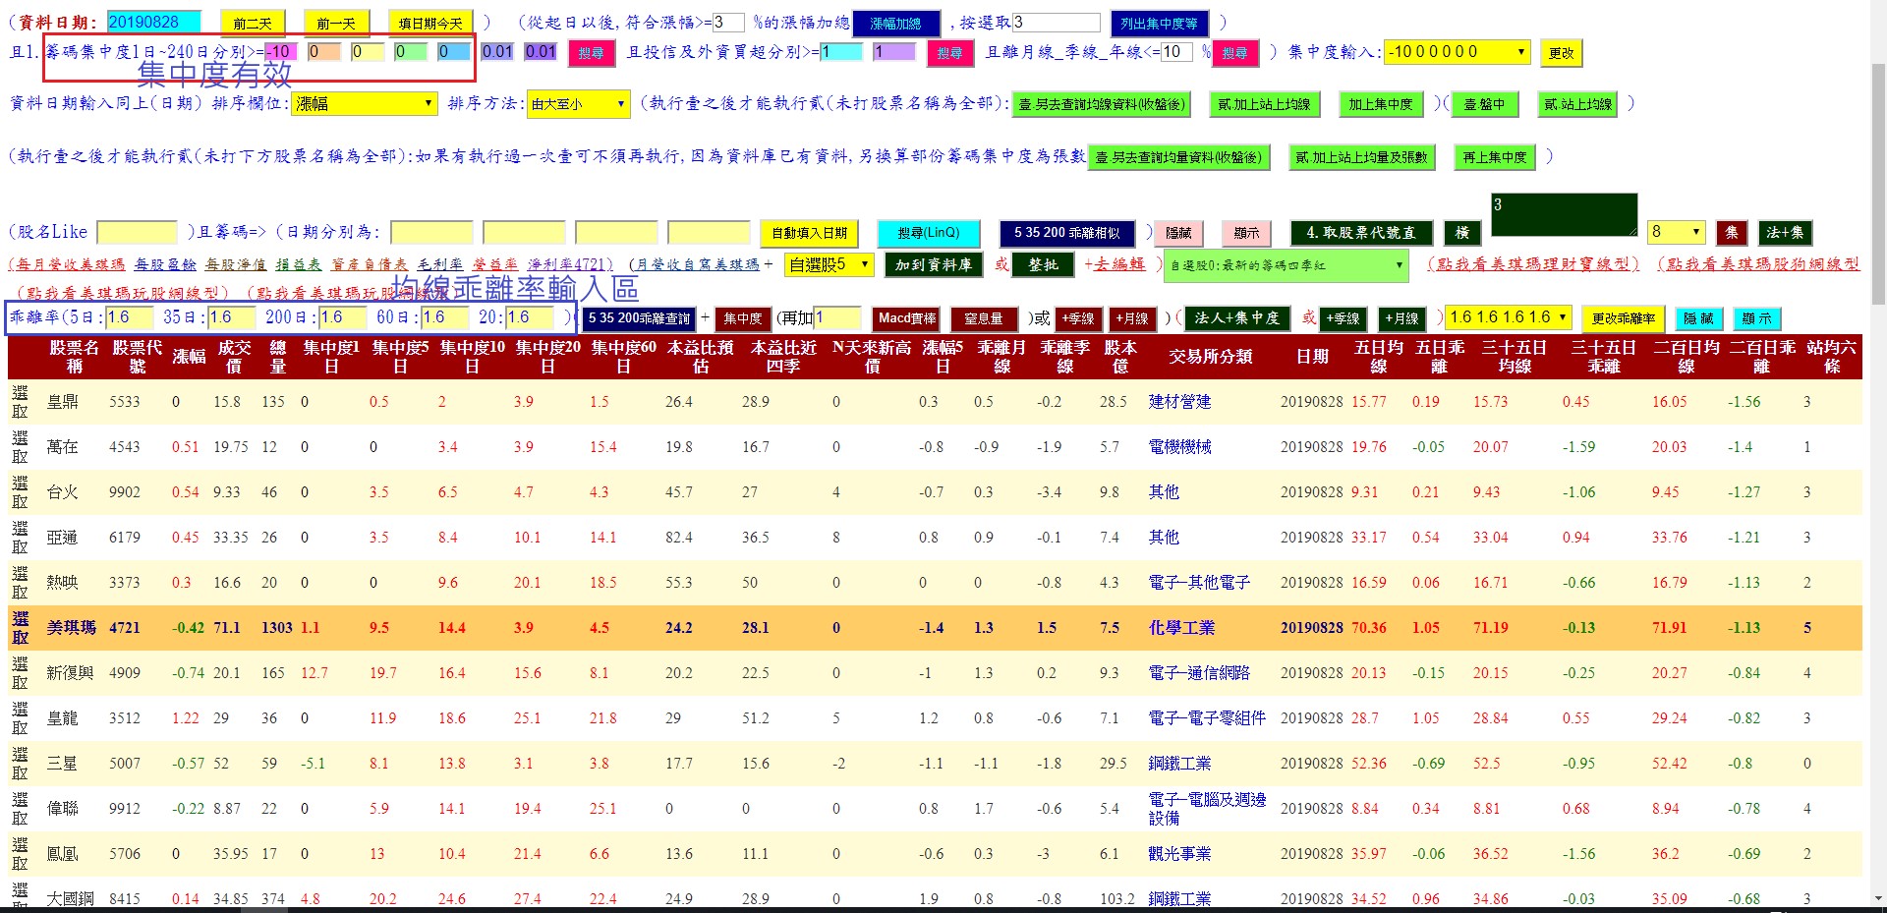The width and height of the screenshot is (1887, 913).
Task: Click the Macd賣棒 button
Action: tap(906, 318)
